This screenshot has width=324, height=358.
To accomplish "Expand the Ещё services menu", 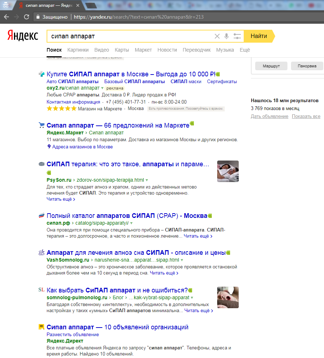I will click(x=245, y=50).
